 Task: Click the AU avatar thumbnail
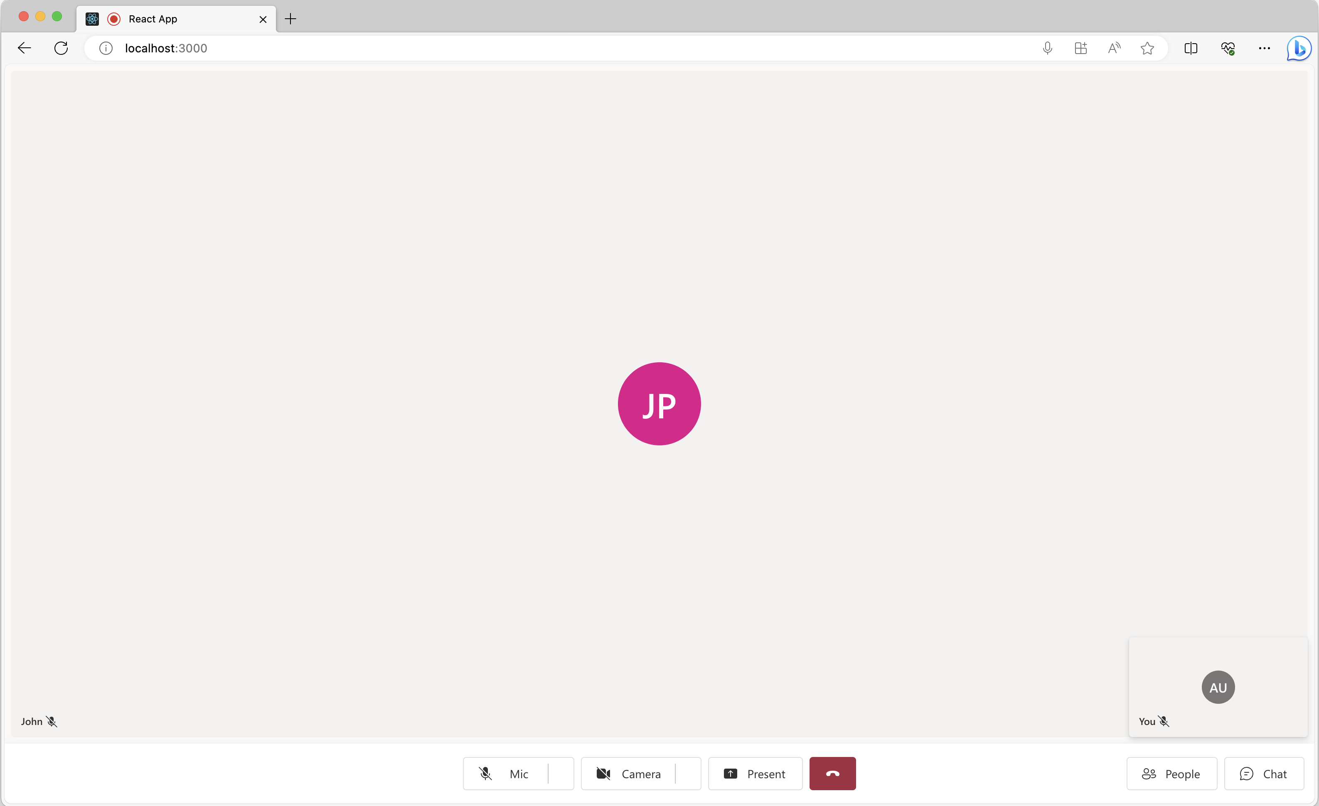coord(1218,686)
